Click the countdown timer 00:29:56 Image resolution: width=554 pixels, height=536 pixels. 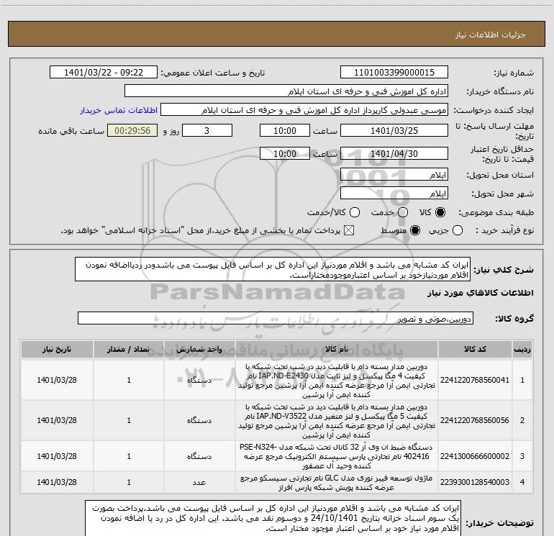click(x=132, y=131)
